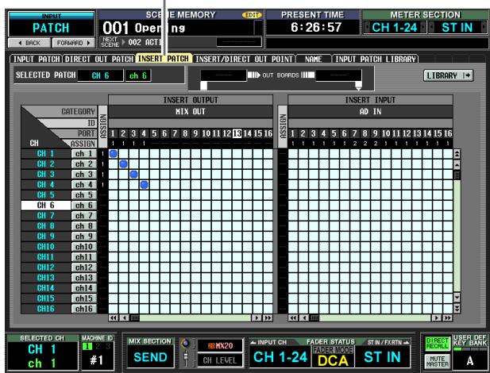Viewport: 490px width, 373px height.
Task: Click the ASSIGN bar of Insert Input
Action: click(x=283, y=126)
